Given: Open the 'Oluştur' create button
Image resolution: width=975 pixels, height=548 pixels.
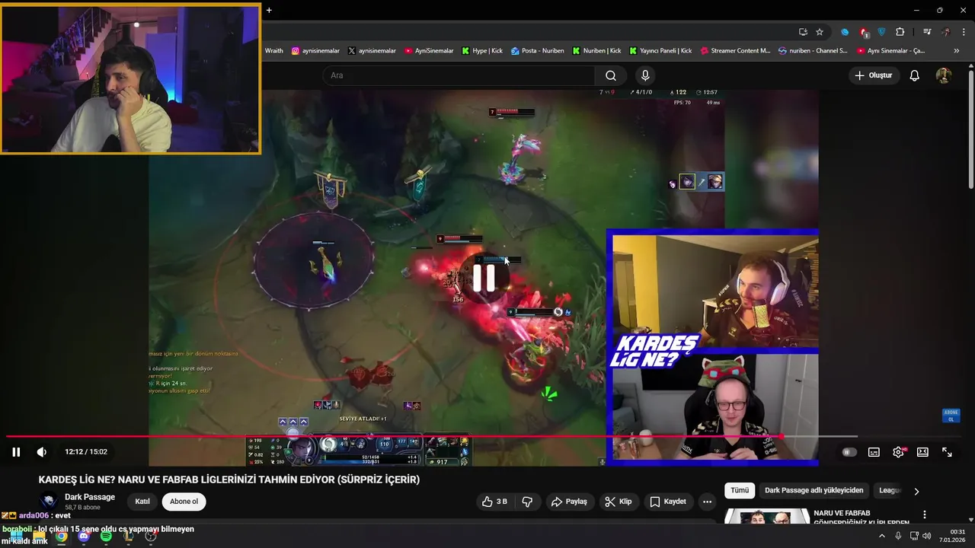Looking at the screenshot, I should click(873, 75).
